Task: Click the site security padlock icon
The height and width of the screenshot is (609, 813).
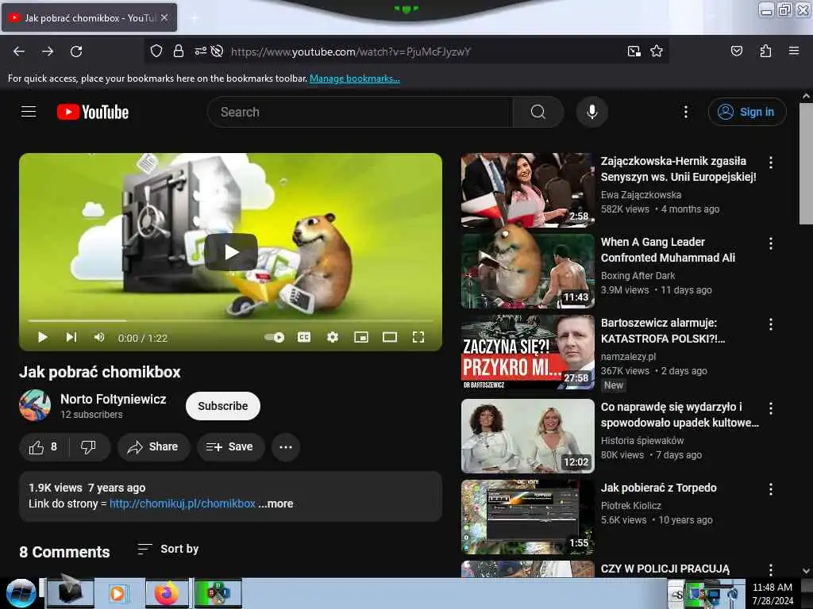Action: point(179,51)
